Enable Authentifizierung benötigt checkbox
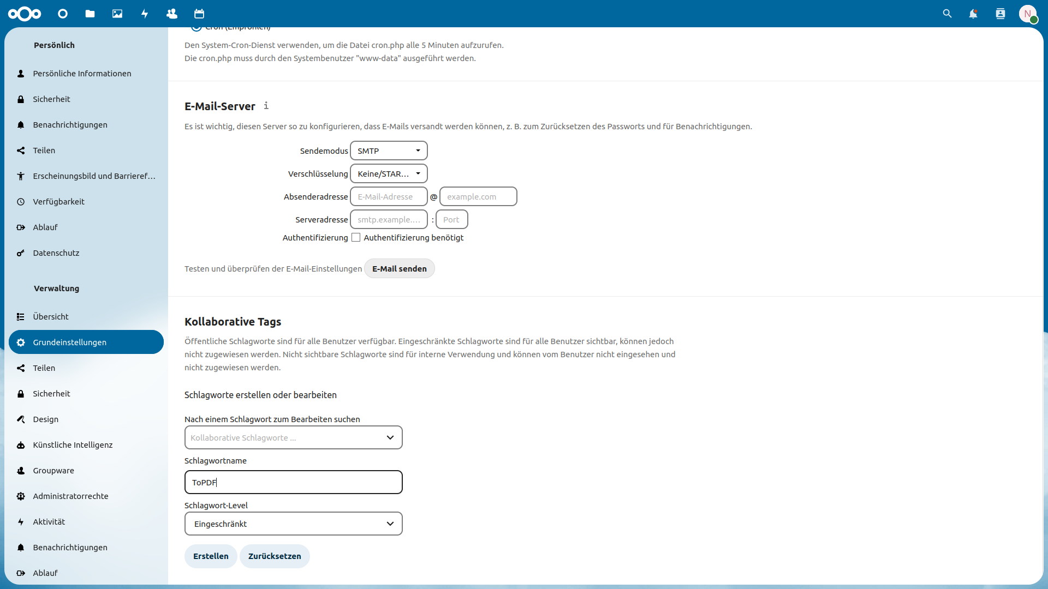 point(356,238)
